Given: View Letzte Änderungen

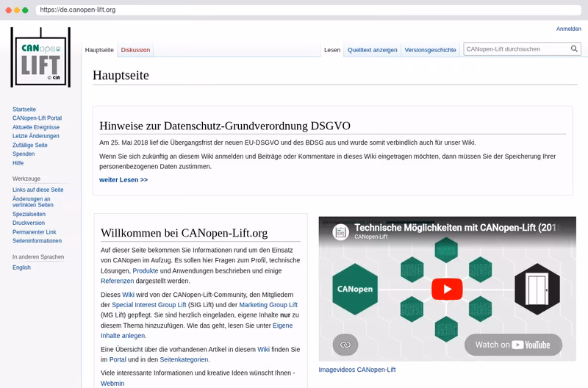Looking at the screenshot, I should tap(35, 136).
